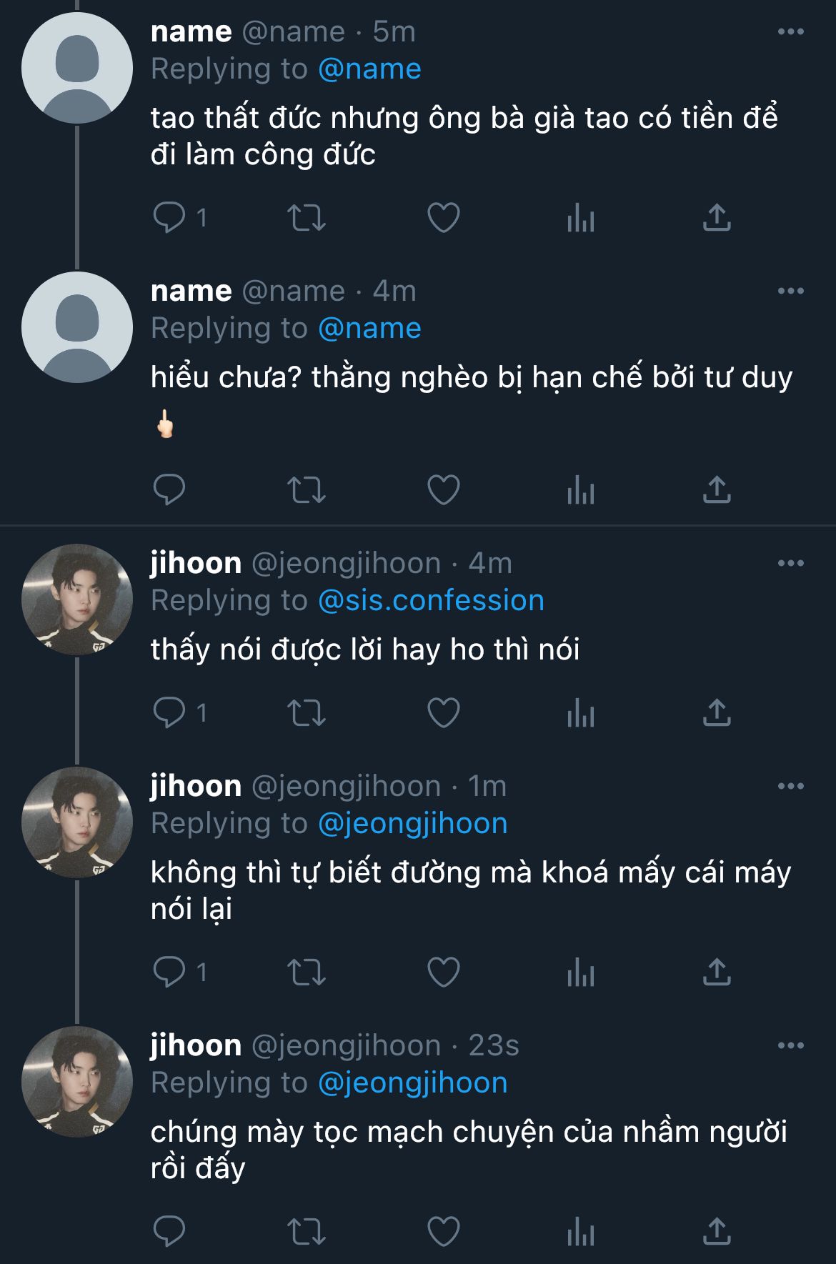The image size is (836, 1264).
Task: View analytics for "hiểu chưa?" tweet
Action: (580, 491)
